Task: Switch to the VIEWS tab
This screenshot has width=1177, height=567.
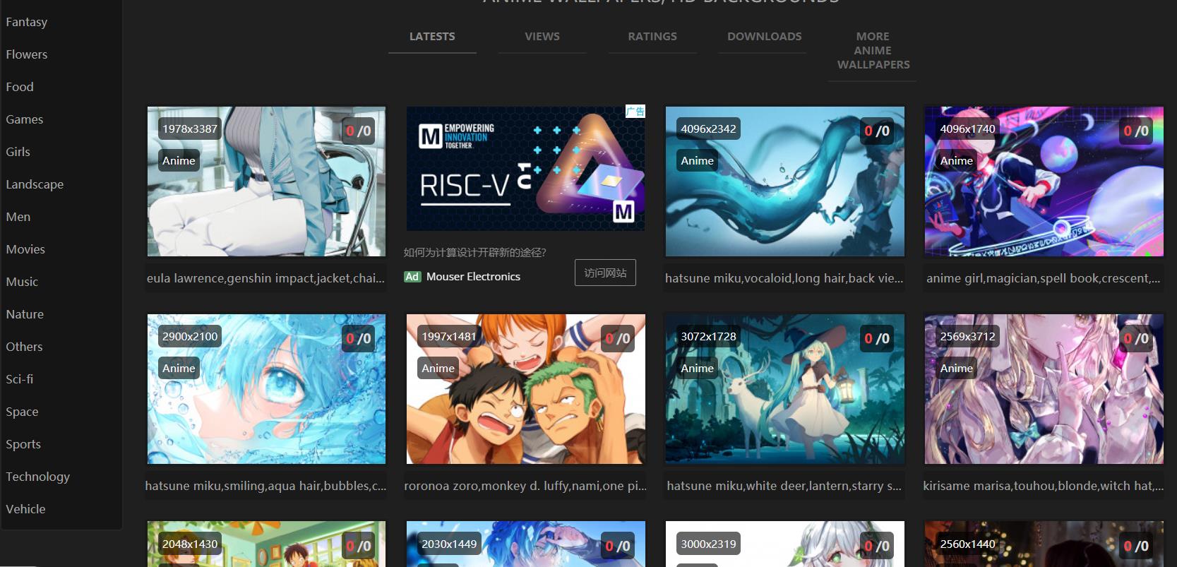Action: [x=542, y=36]
